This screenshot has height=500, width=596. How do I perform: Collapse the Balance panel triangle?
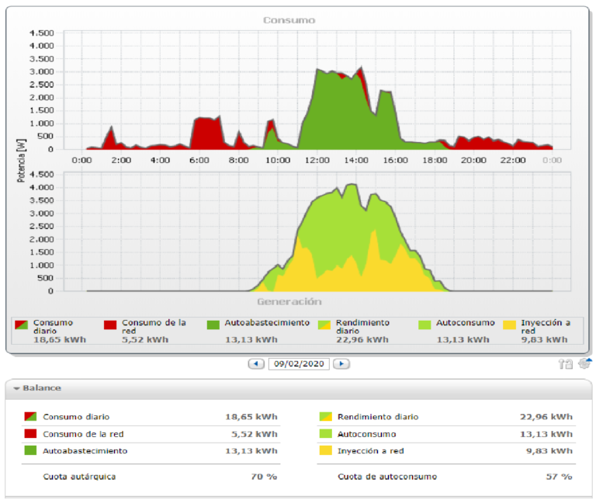16,388
